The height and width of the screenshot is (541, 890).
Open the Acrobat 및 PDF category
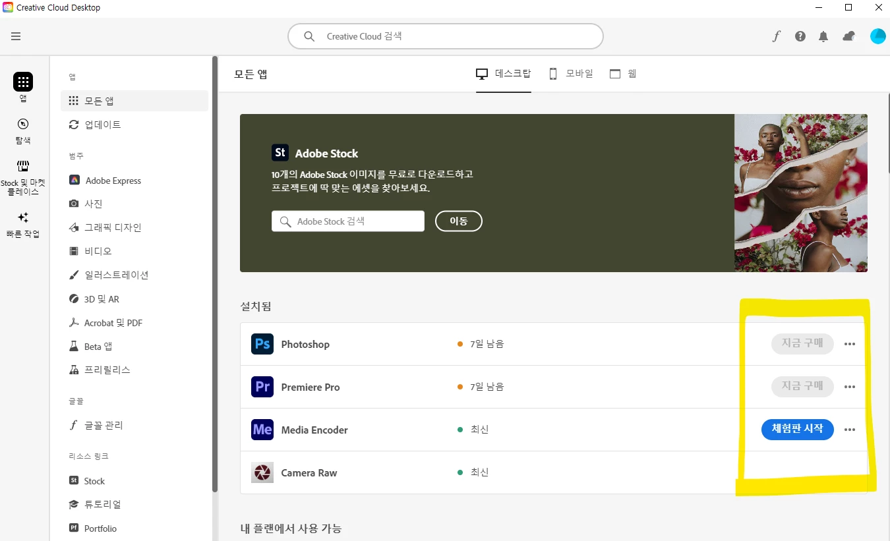click(134, 323)
